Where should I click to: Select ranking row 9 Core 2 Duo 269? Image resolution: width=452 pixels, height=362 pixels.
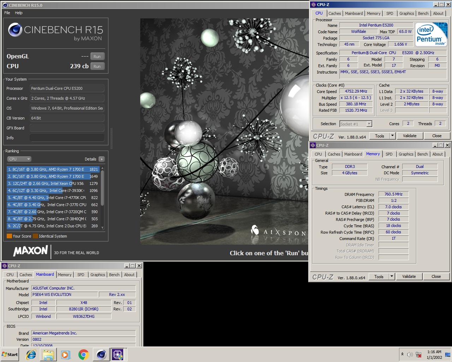(x=53, y=226)
